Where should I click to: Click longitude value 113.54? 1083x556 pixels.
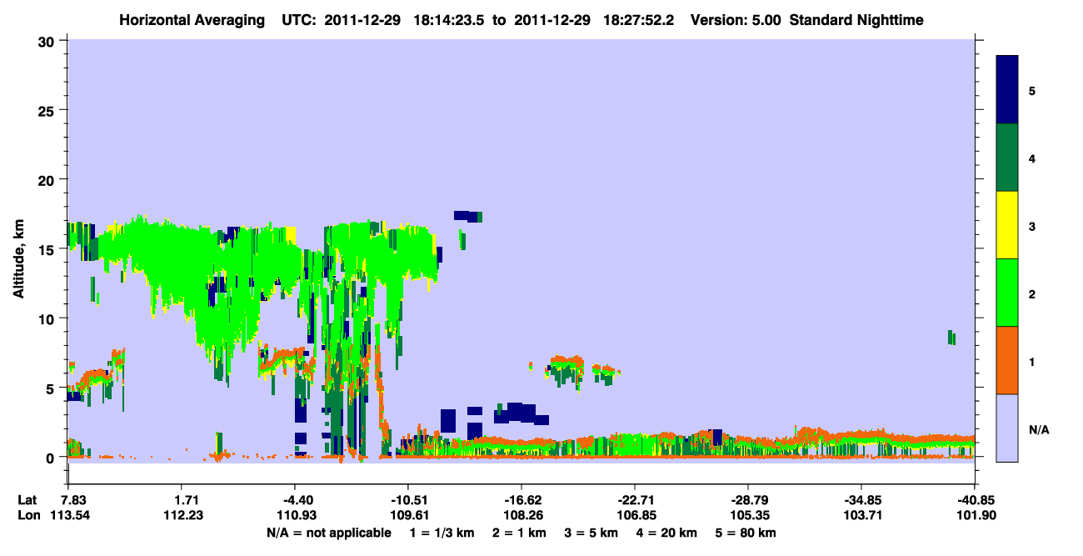(x=68, y=516)
